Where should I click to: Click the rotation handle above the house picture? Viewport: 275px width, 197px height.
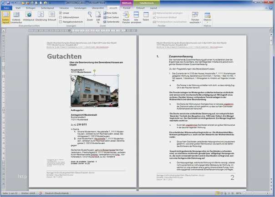(94, 71)
